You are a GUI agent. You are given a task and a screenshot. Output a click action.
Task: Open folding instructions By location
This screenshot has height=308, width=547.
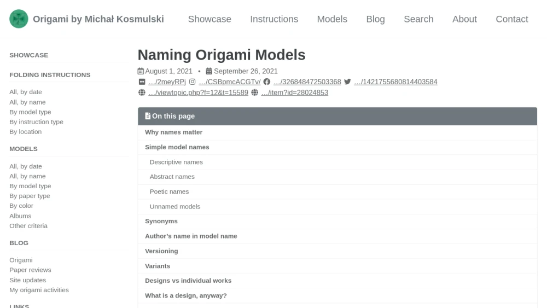click(x=26, y=132)
